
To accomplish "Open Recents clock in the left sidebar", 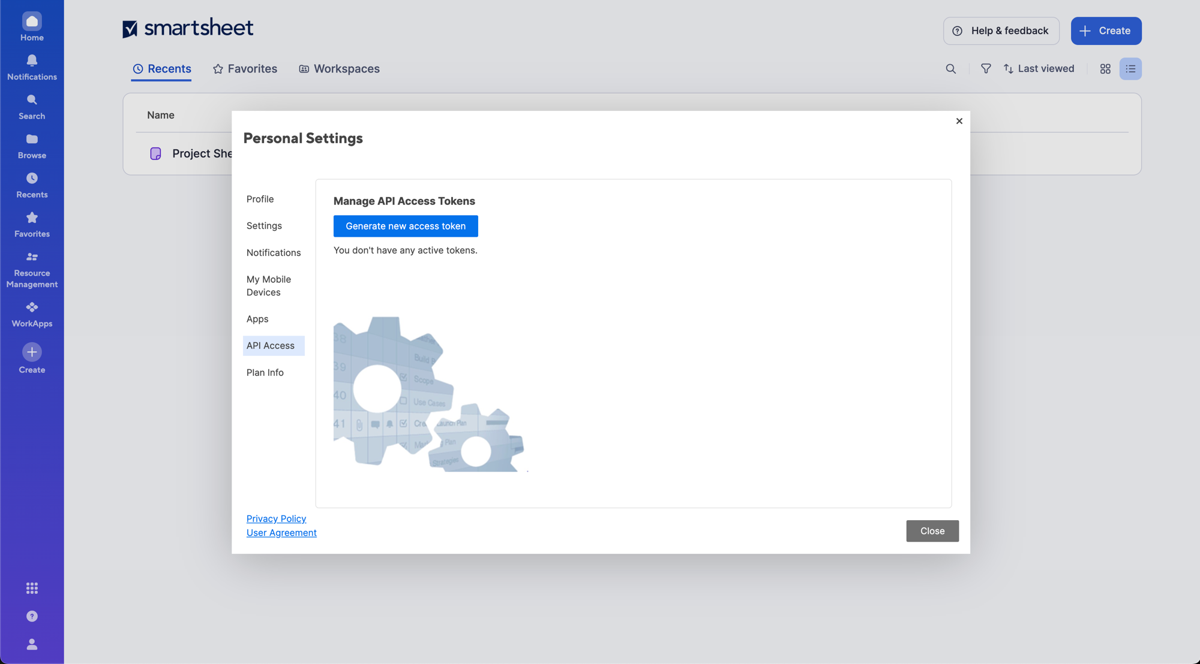I will coord(32,185).
